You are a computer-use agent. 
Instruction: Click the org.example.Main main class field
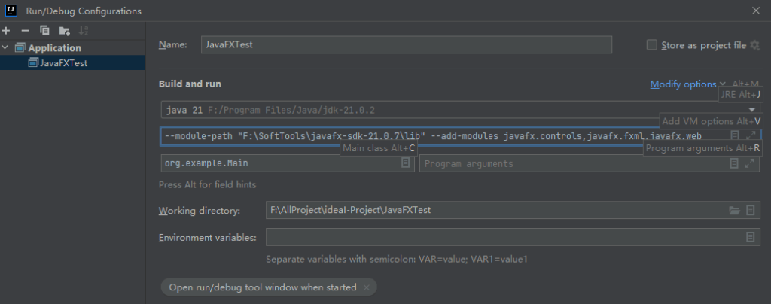point(279,163)
